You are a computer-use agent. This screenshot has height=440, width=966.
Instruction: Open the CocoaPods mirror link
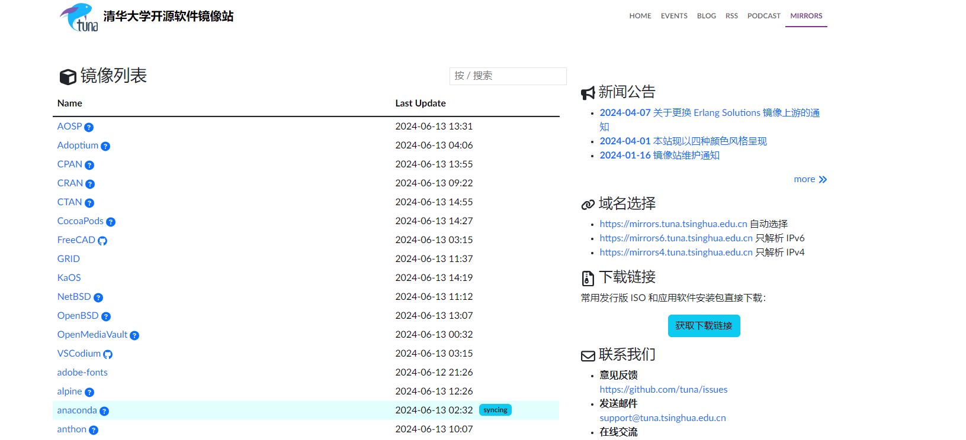81,221
